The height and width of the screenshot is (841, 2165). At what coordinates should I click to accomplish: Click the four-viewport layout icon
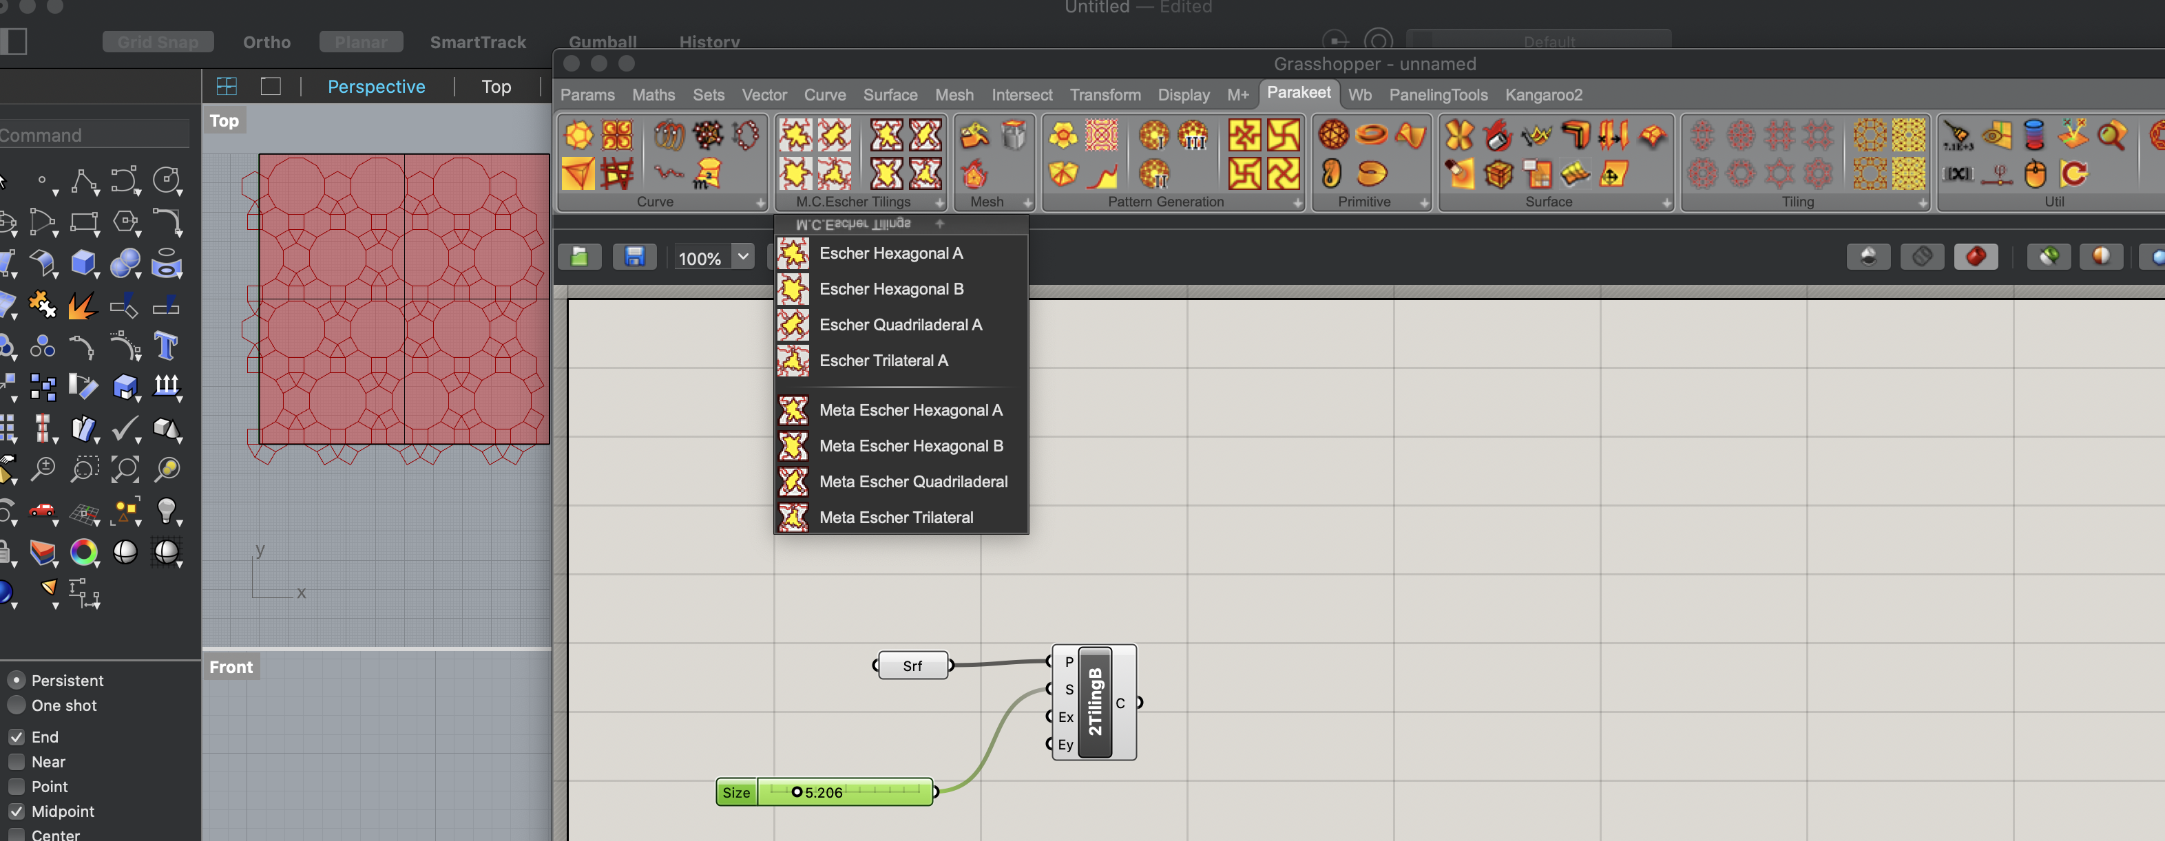click(x=227, y=87)
